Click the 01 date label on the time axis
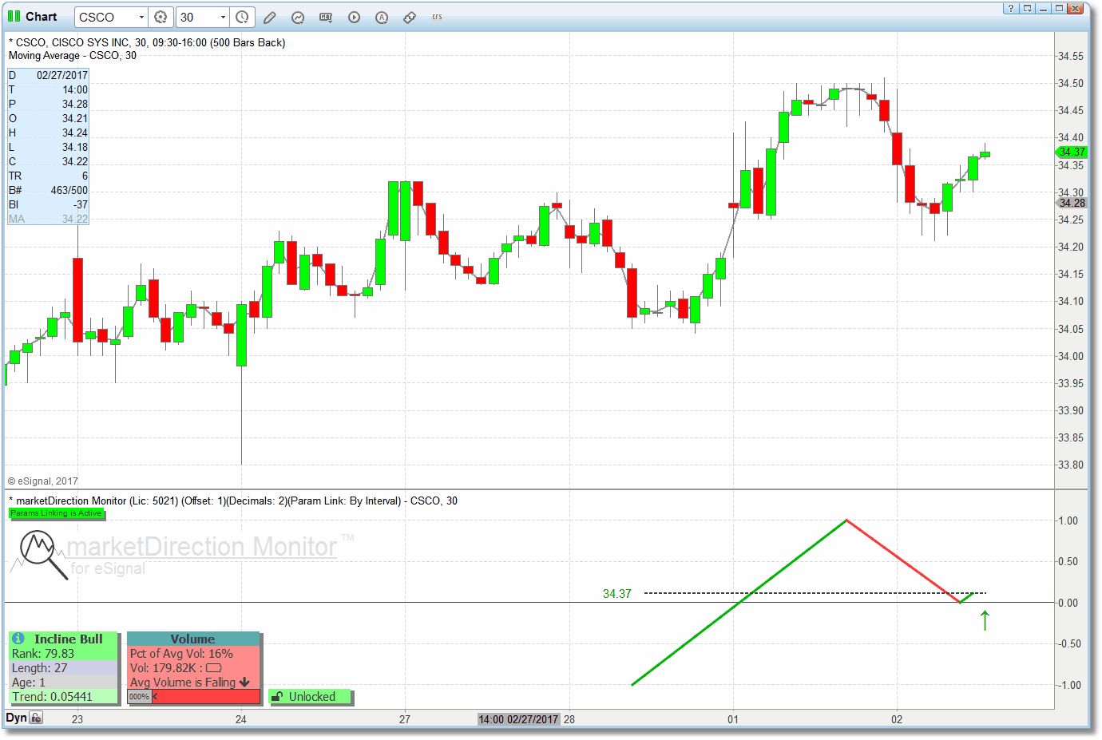Image resolution: width=1102 pixels, height=740 pixels. (733, 719)
